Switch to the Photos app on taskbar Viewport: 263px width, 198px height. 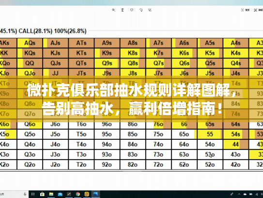pos(95,194)
